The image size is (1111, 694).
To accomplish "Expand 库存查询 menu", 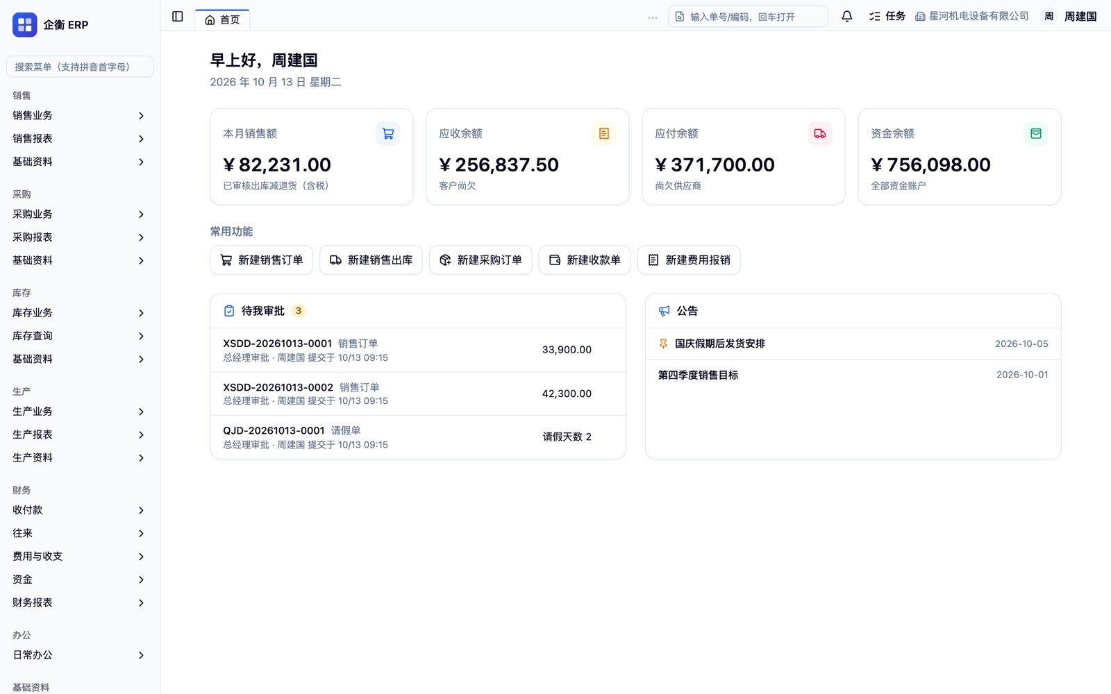I will [x=79, y=336].
